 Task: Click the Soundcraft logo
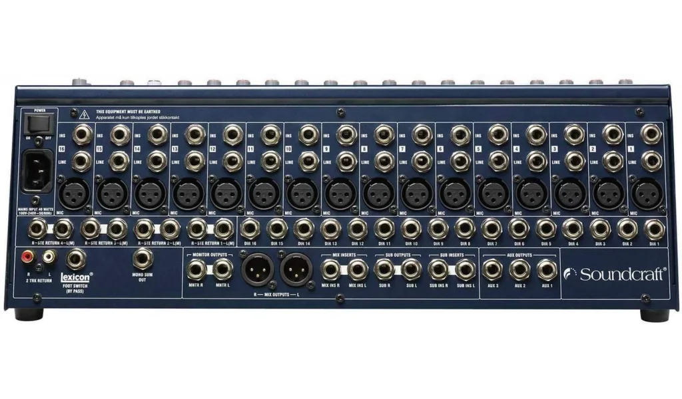(614, 274)
